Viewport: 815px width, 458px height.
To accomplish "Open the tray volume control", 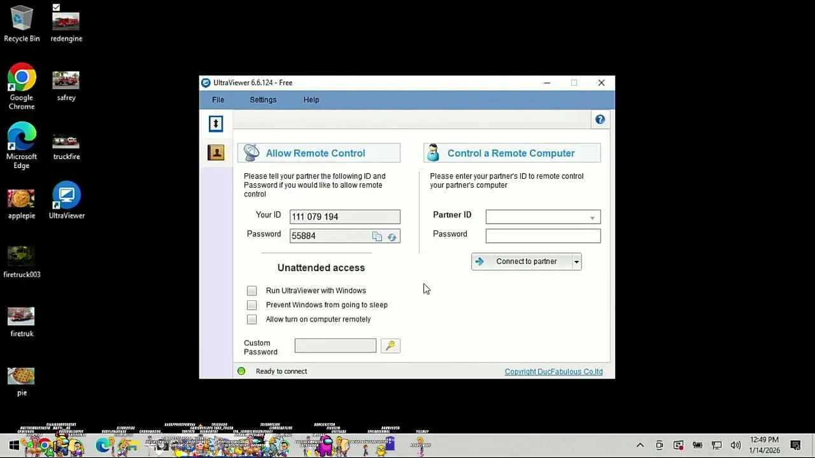I will [735, 445].
